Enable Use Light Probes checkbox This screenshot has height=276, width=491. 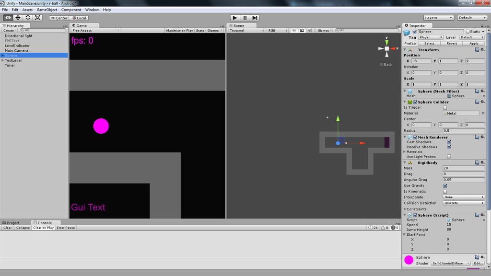pyautogui.click(x=449, y=157)
